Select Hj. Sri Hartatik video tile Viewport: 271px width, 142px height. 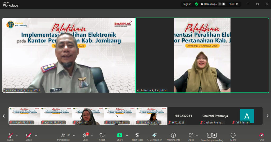202,55
